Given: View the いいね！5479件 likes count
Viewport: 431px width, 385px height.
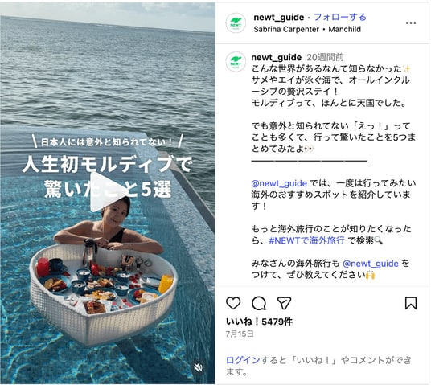Looking at the screenshot, I should coord(259,322).
